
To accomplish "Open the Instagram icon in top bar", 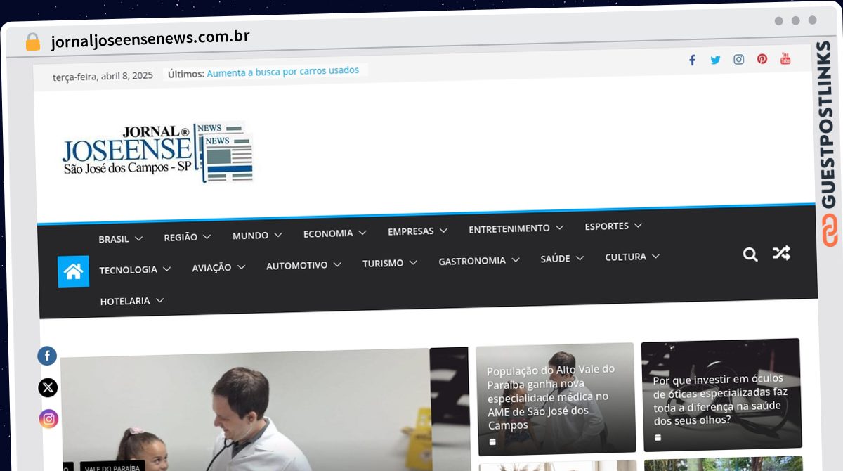I will click(x=738, y=59).
